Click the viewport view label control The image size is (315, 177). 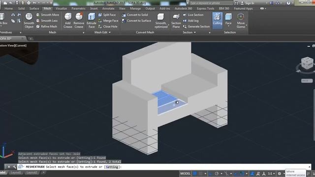tap(13, 46)
